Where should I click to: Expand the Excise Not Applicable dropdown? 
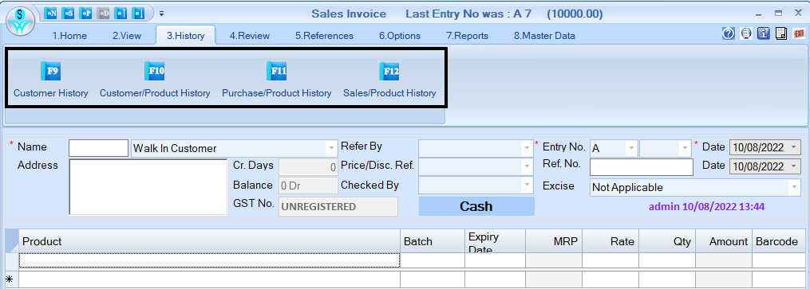click(795, 188)
